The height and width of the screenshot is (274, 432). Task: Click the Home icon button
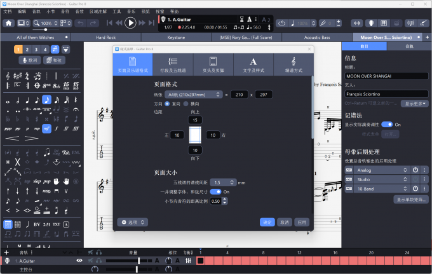[8, 23]
